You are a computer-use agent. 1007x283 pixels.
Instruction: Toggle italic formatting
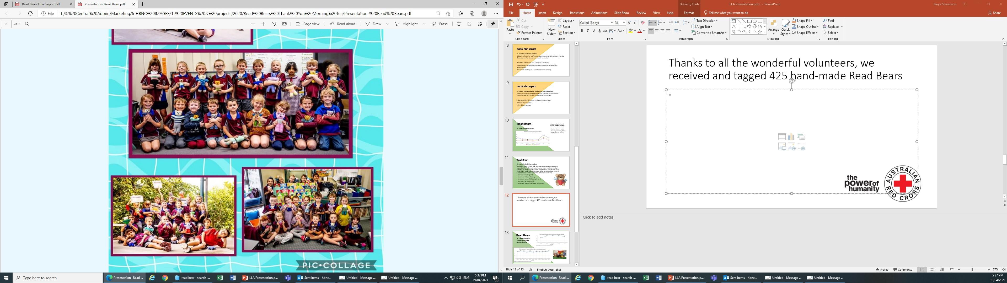click(x=587, y=31)
